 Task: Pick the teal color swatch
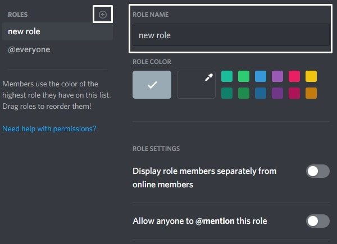(227, 76)
